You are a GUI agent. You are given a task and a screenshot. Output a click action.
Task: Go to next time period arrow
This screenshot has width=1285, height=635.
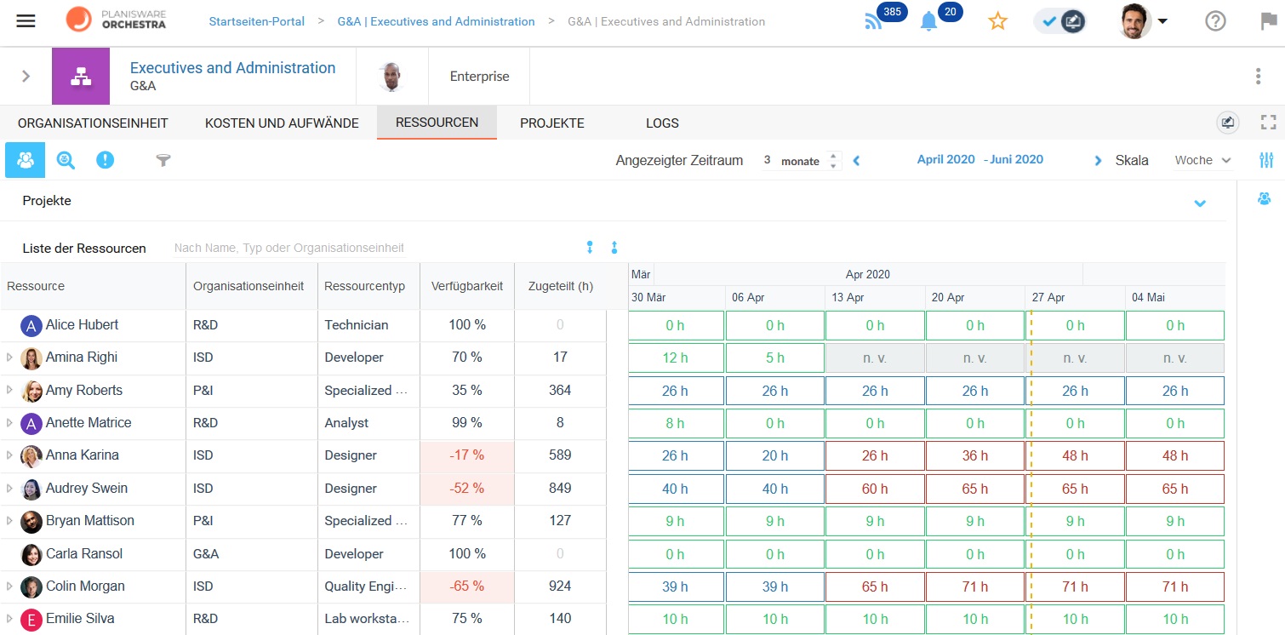(1098, 160)
